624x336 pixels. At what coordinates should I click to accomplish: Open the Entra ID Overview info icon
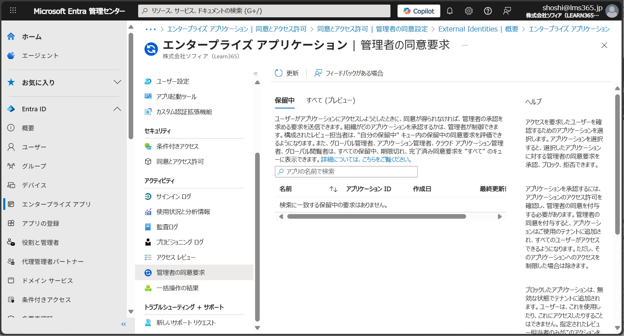point(11,128)
